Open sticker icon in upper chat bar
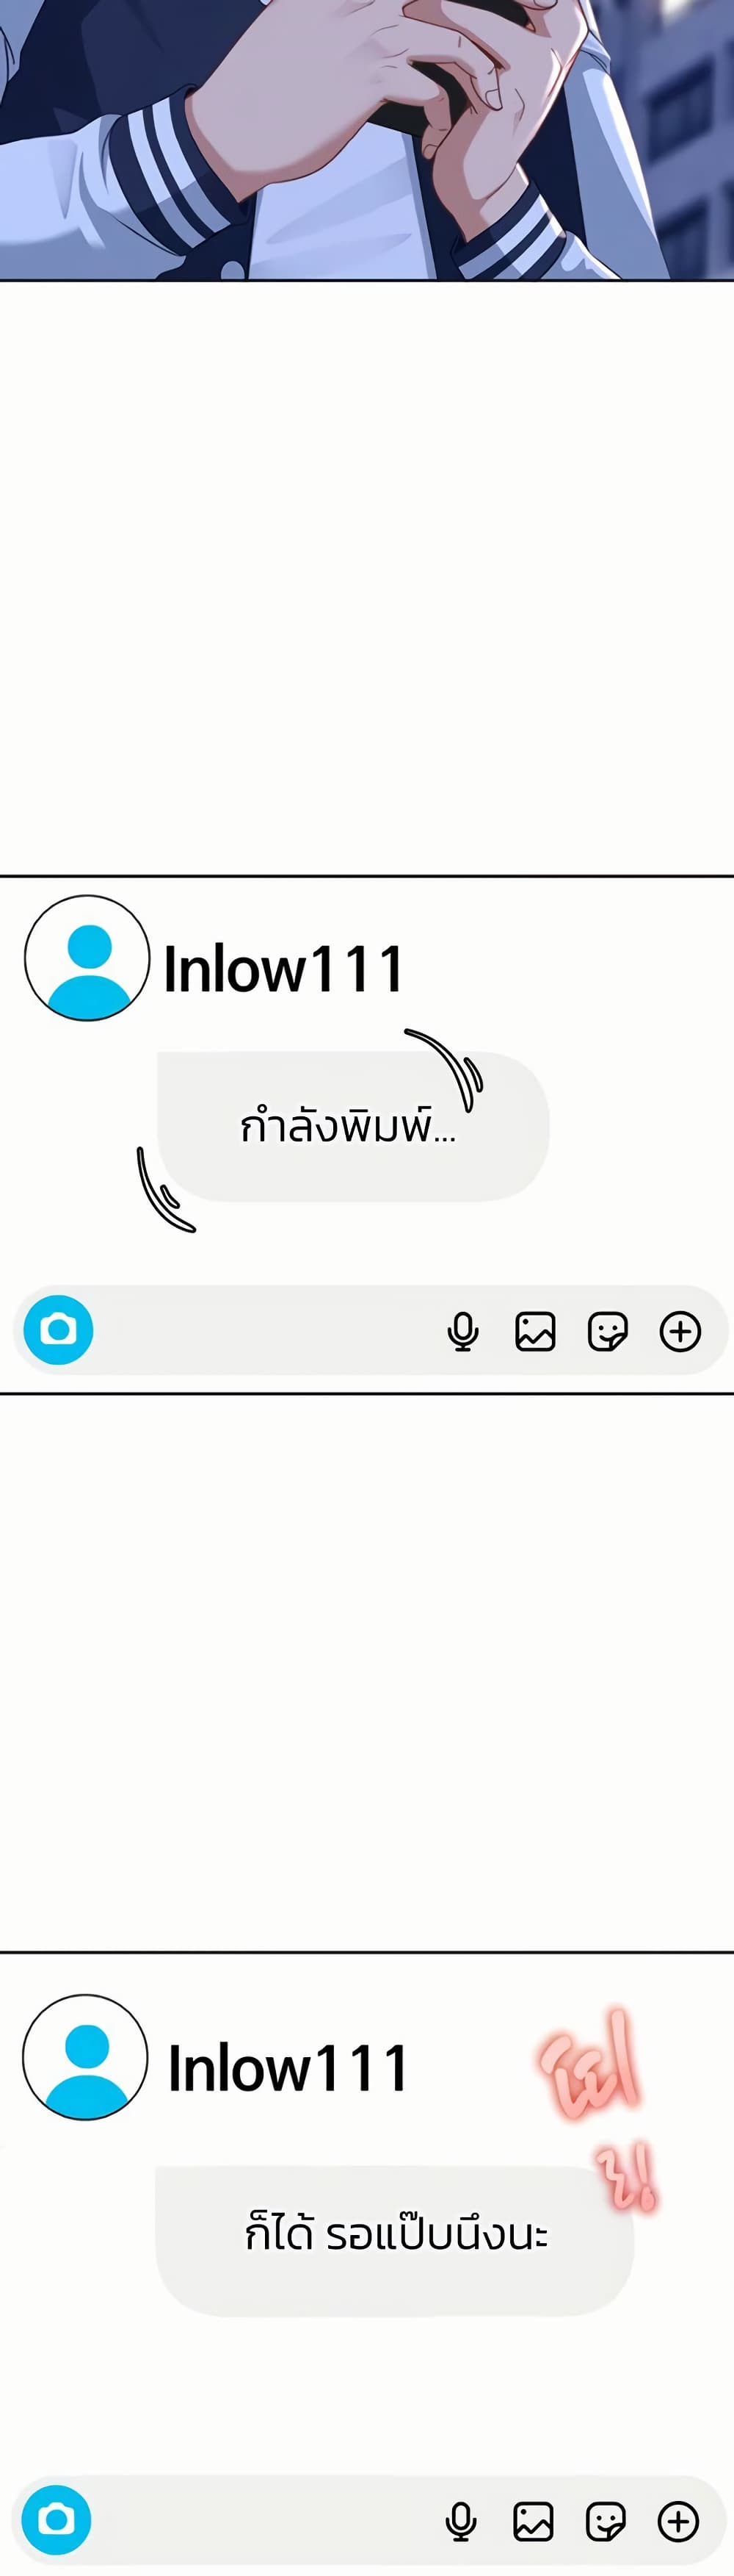The width and height of the screenshot is (734, 2576). pyautogui.click(x=607, y=1332)
